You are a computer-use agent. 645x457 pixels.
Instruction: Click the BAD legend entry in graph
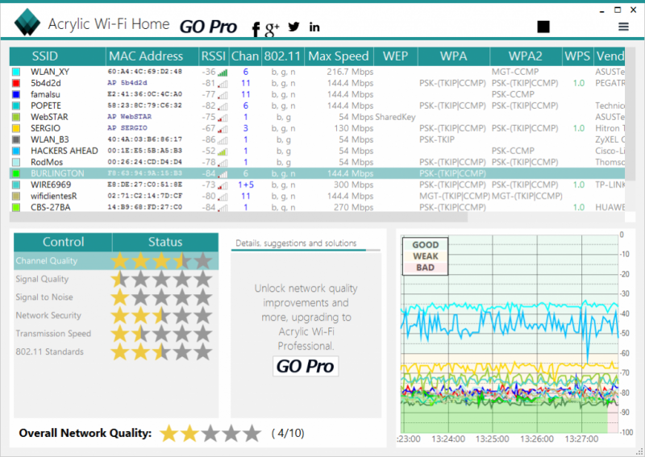tap(425, 268)
